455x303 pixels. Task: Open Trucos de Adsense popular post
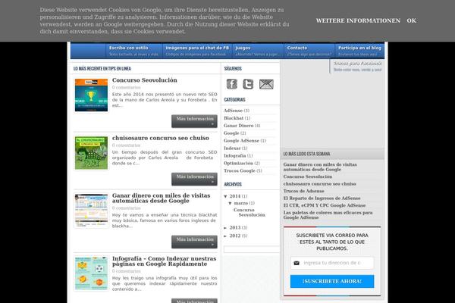coord(303,191)
